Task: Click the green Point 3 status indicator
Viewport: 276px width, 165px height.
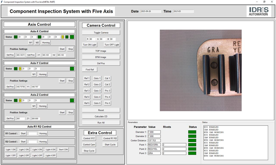Action: click(192, 153)
